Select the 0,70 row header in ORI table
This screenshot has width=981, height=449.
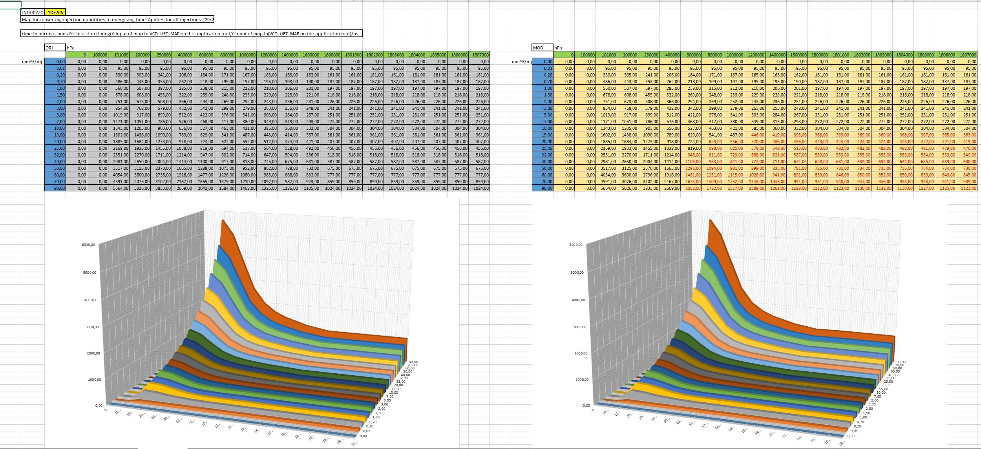(55, 82)
